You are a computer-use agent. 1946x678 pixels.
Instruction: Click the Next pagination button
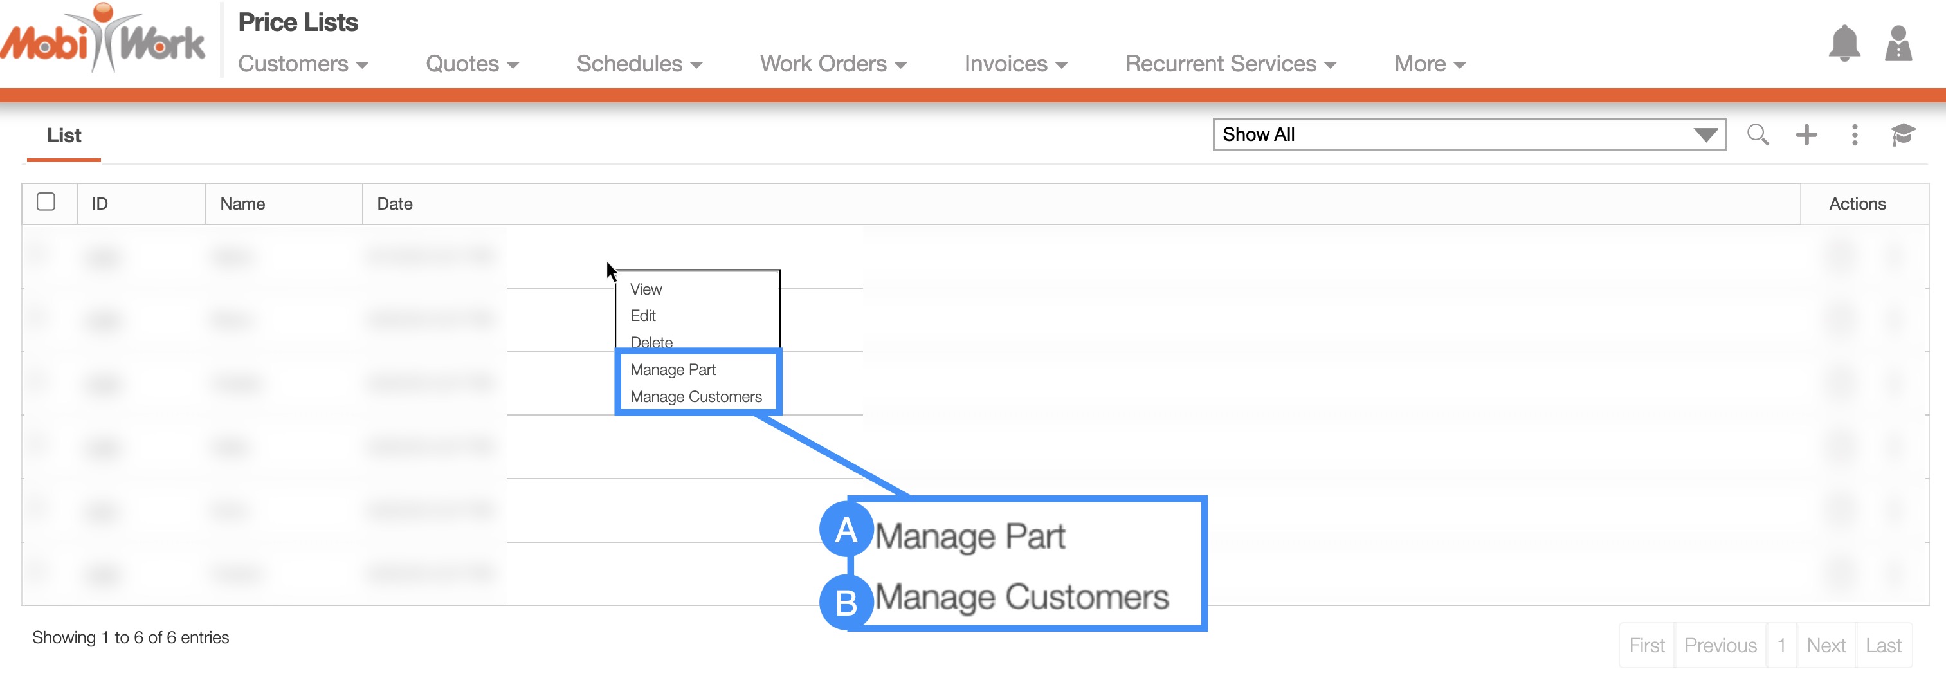click(1825, 645)
